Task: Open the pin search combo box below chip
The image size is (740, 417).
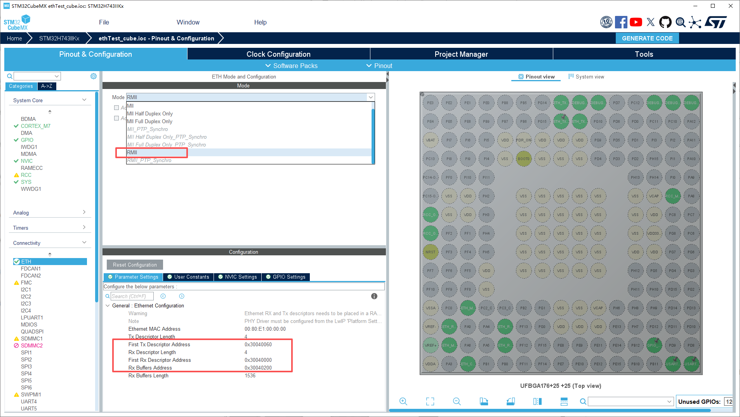Action: click(631, 401)
